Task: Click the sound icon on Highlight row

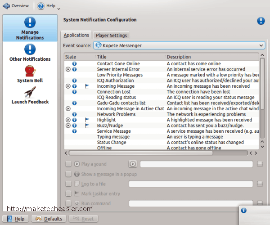Action: (x=68, y=120)
